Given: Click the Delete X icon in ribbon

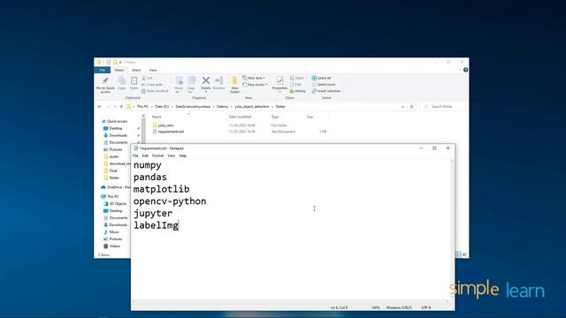Looking at the screenshot, I should (x=206, y=80).
